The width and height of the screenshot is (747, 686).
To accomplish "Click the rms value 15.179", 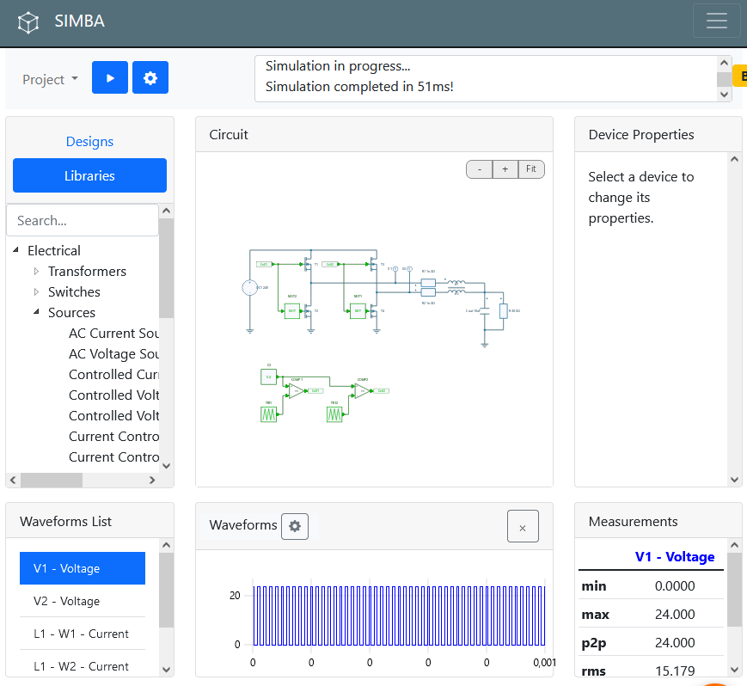I will [x=675, y=671].
